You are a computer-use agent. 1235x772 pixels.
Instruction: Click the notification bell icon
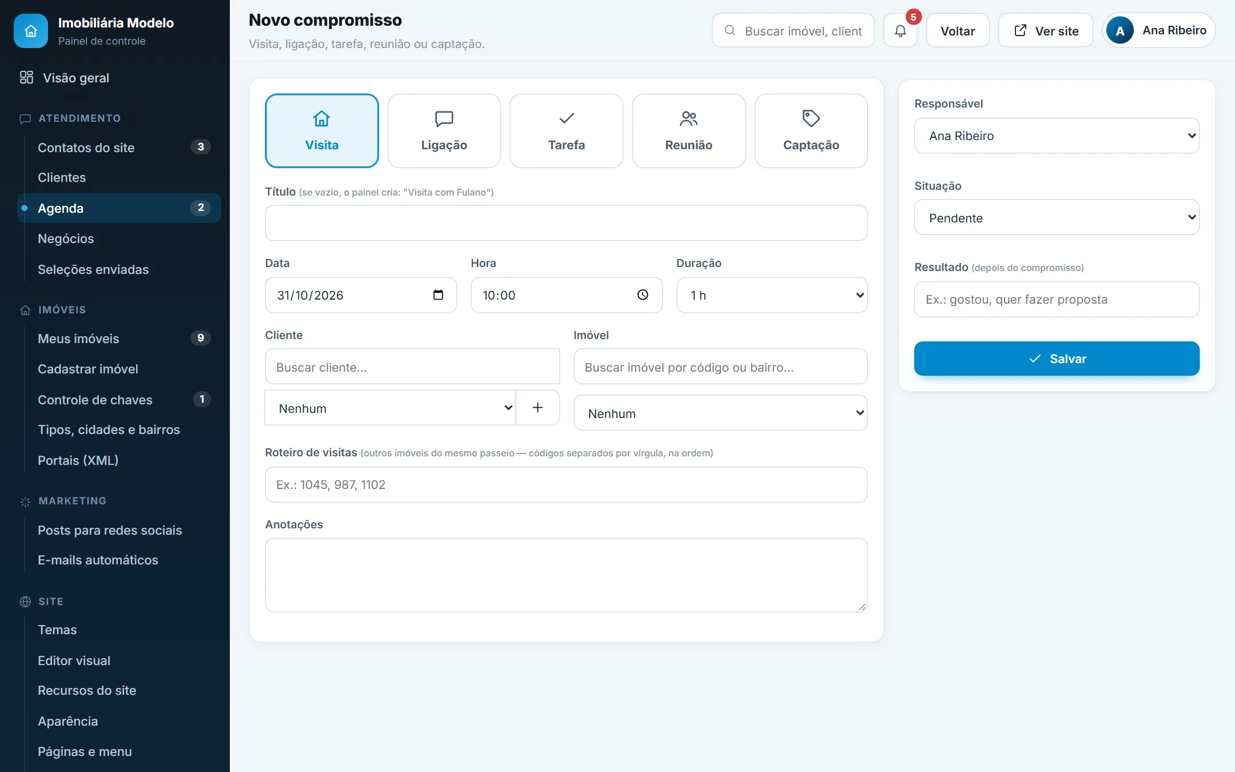tap(900, 31)
